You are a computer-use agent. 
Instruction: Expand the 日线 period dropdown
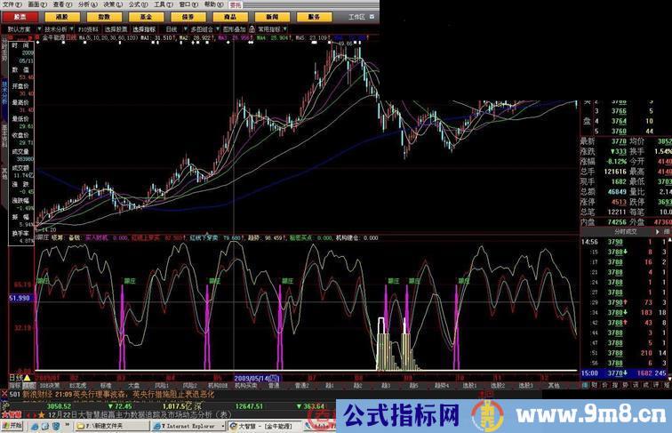click(172, 28)
